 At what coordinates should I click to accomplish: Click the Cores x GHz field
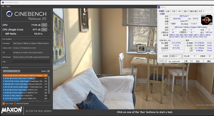tap(31, 48)
